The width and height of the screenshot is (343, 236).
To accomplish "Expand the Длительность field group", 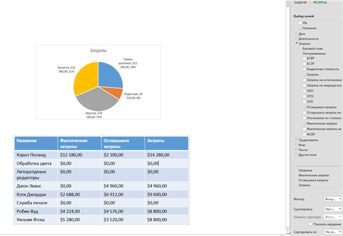I will [296, 38].
